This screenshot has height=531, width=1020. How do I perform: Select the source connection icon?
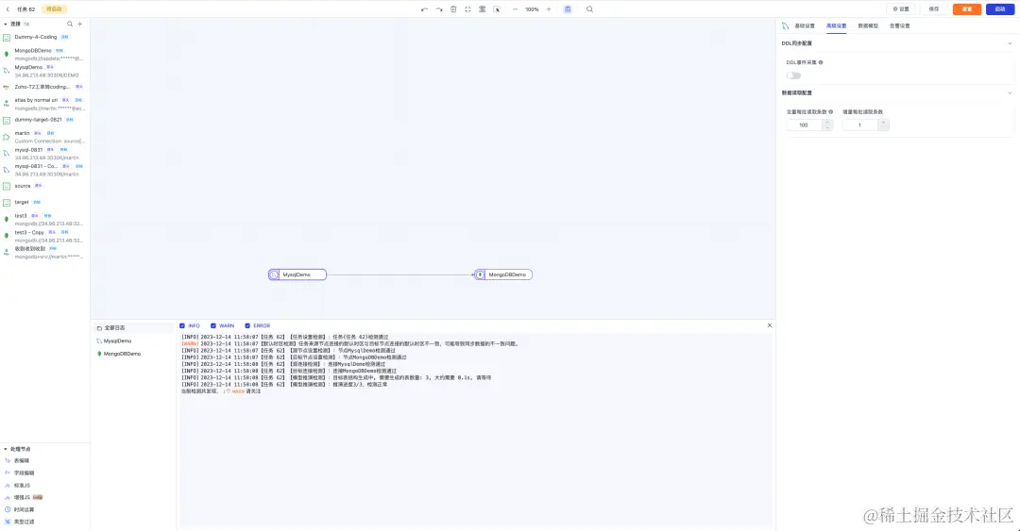click(7, 187)
